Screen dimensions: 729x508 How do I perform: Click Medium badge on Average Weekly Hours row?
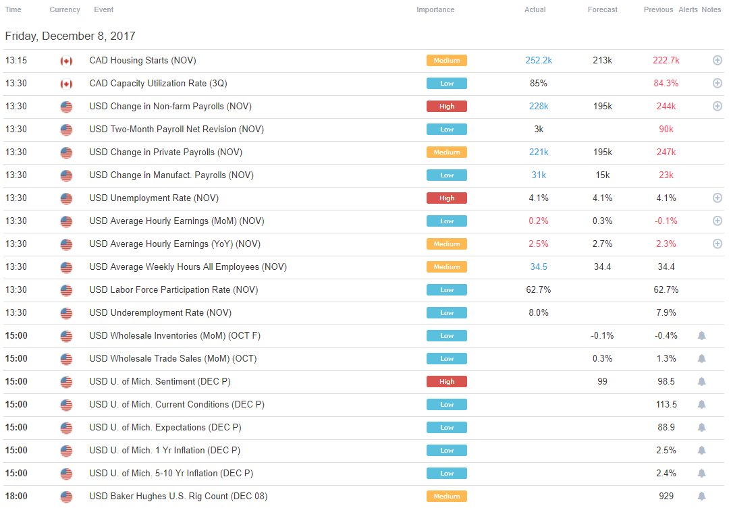[x=446, y=266]
